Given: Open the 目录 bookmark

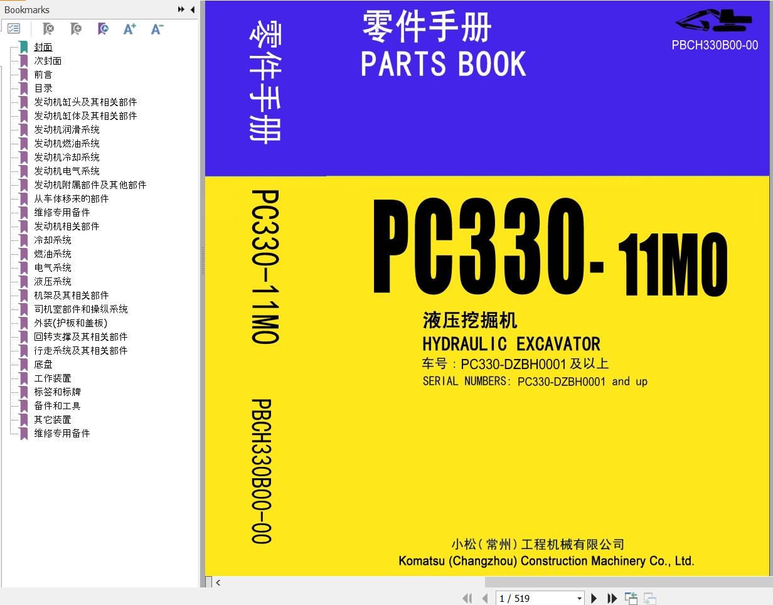Looking at the screenshot, I should pyautogui.click(x=43, y=88).
